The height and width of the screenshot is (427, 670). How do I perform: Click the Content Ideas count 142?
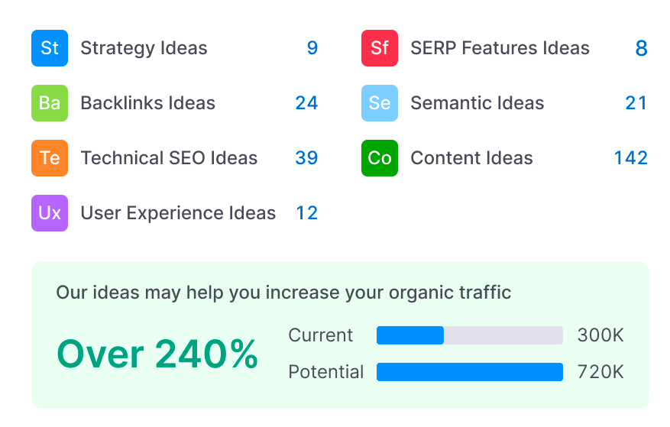point(630,158)
